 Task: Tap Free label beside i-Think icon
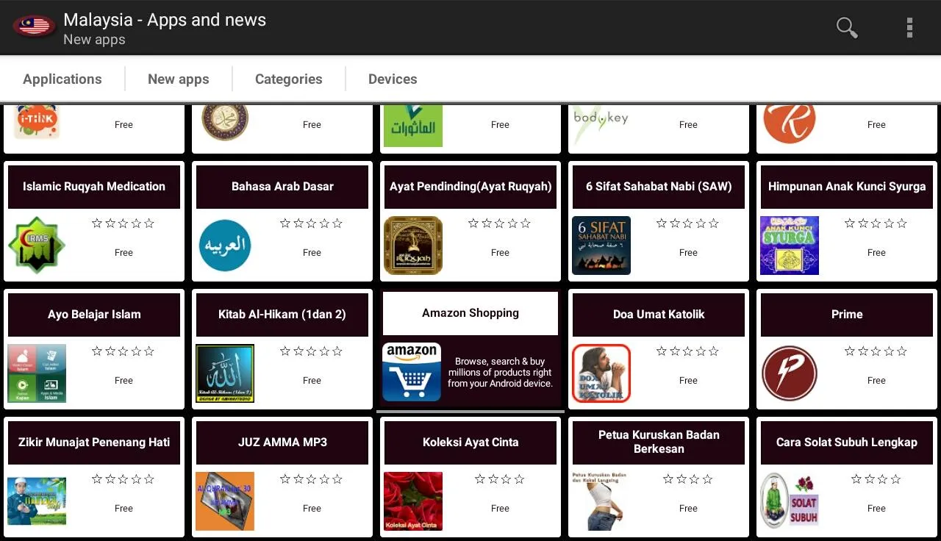coord(124,125)
